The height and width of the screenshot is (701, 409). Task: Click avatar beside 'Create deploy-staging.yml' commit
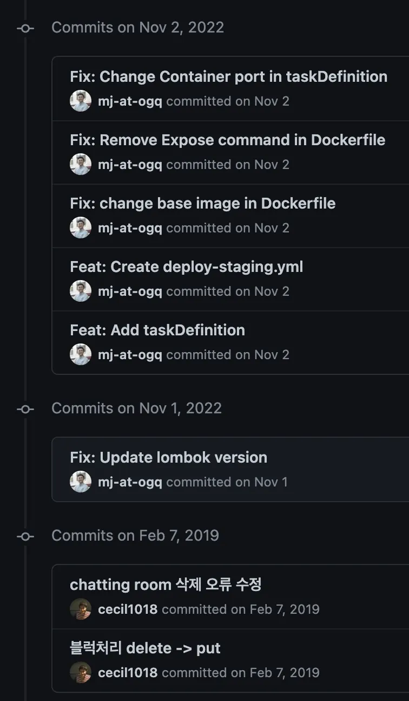tap(81, 291)
